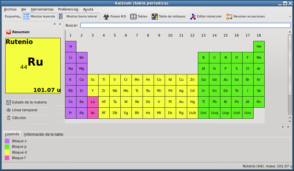Open the Ayuda menu
Image resolution: width=294 pixels, height=171 pixels.
[x=88, y=9]
